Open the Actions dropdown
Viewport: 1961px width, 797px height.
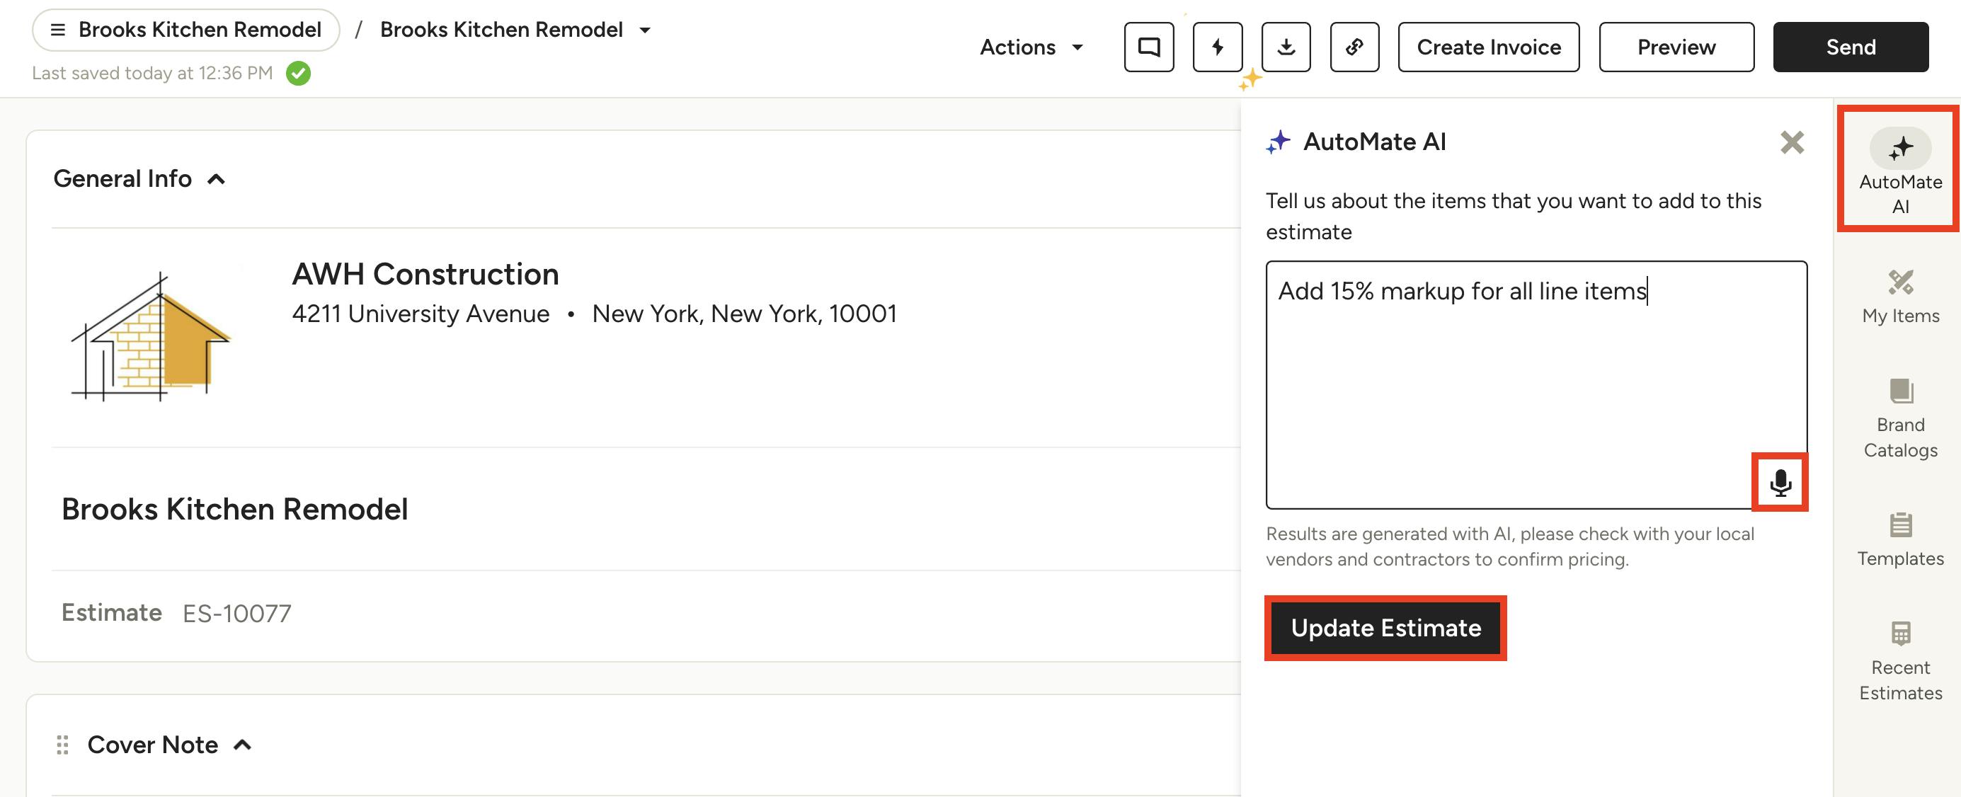(1031, 47)
